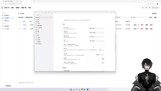Toggle the blue enabled switch in settings

[x=103, y=59]
